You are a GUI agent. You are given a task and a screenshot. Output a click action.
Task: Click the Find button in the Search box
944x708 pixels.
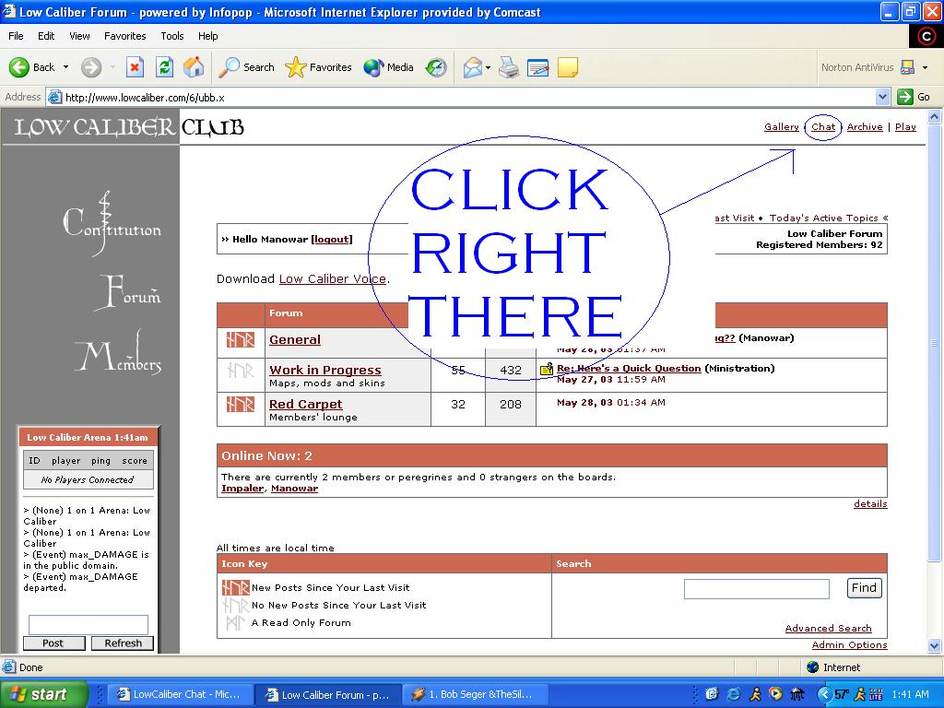[864, 587]
